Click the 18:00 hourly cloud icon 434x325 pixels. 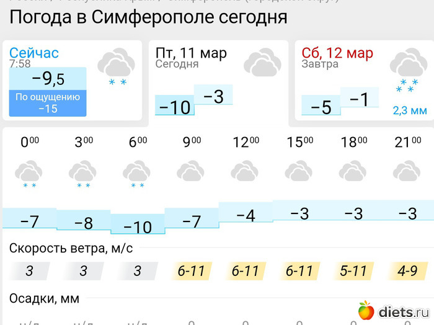pyautogui.click(x=353, y=171)
